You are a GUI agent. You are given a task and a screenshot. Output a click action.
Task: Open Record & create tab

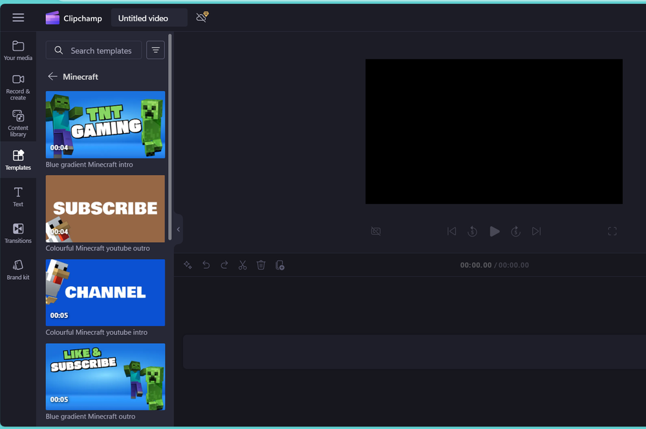tap(18, 87)
